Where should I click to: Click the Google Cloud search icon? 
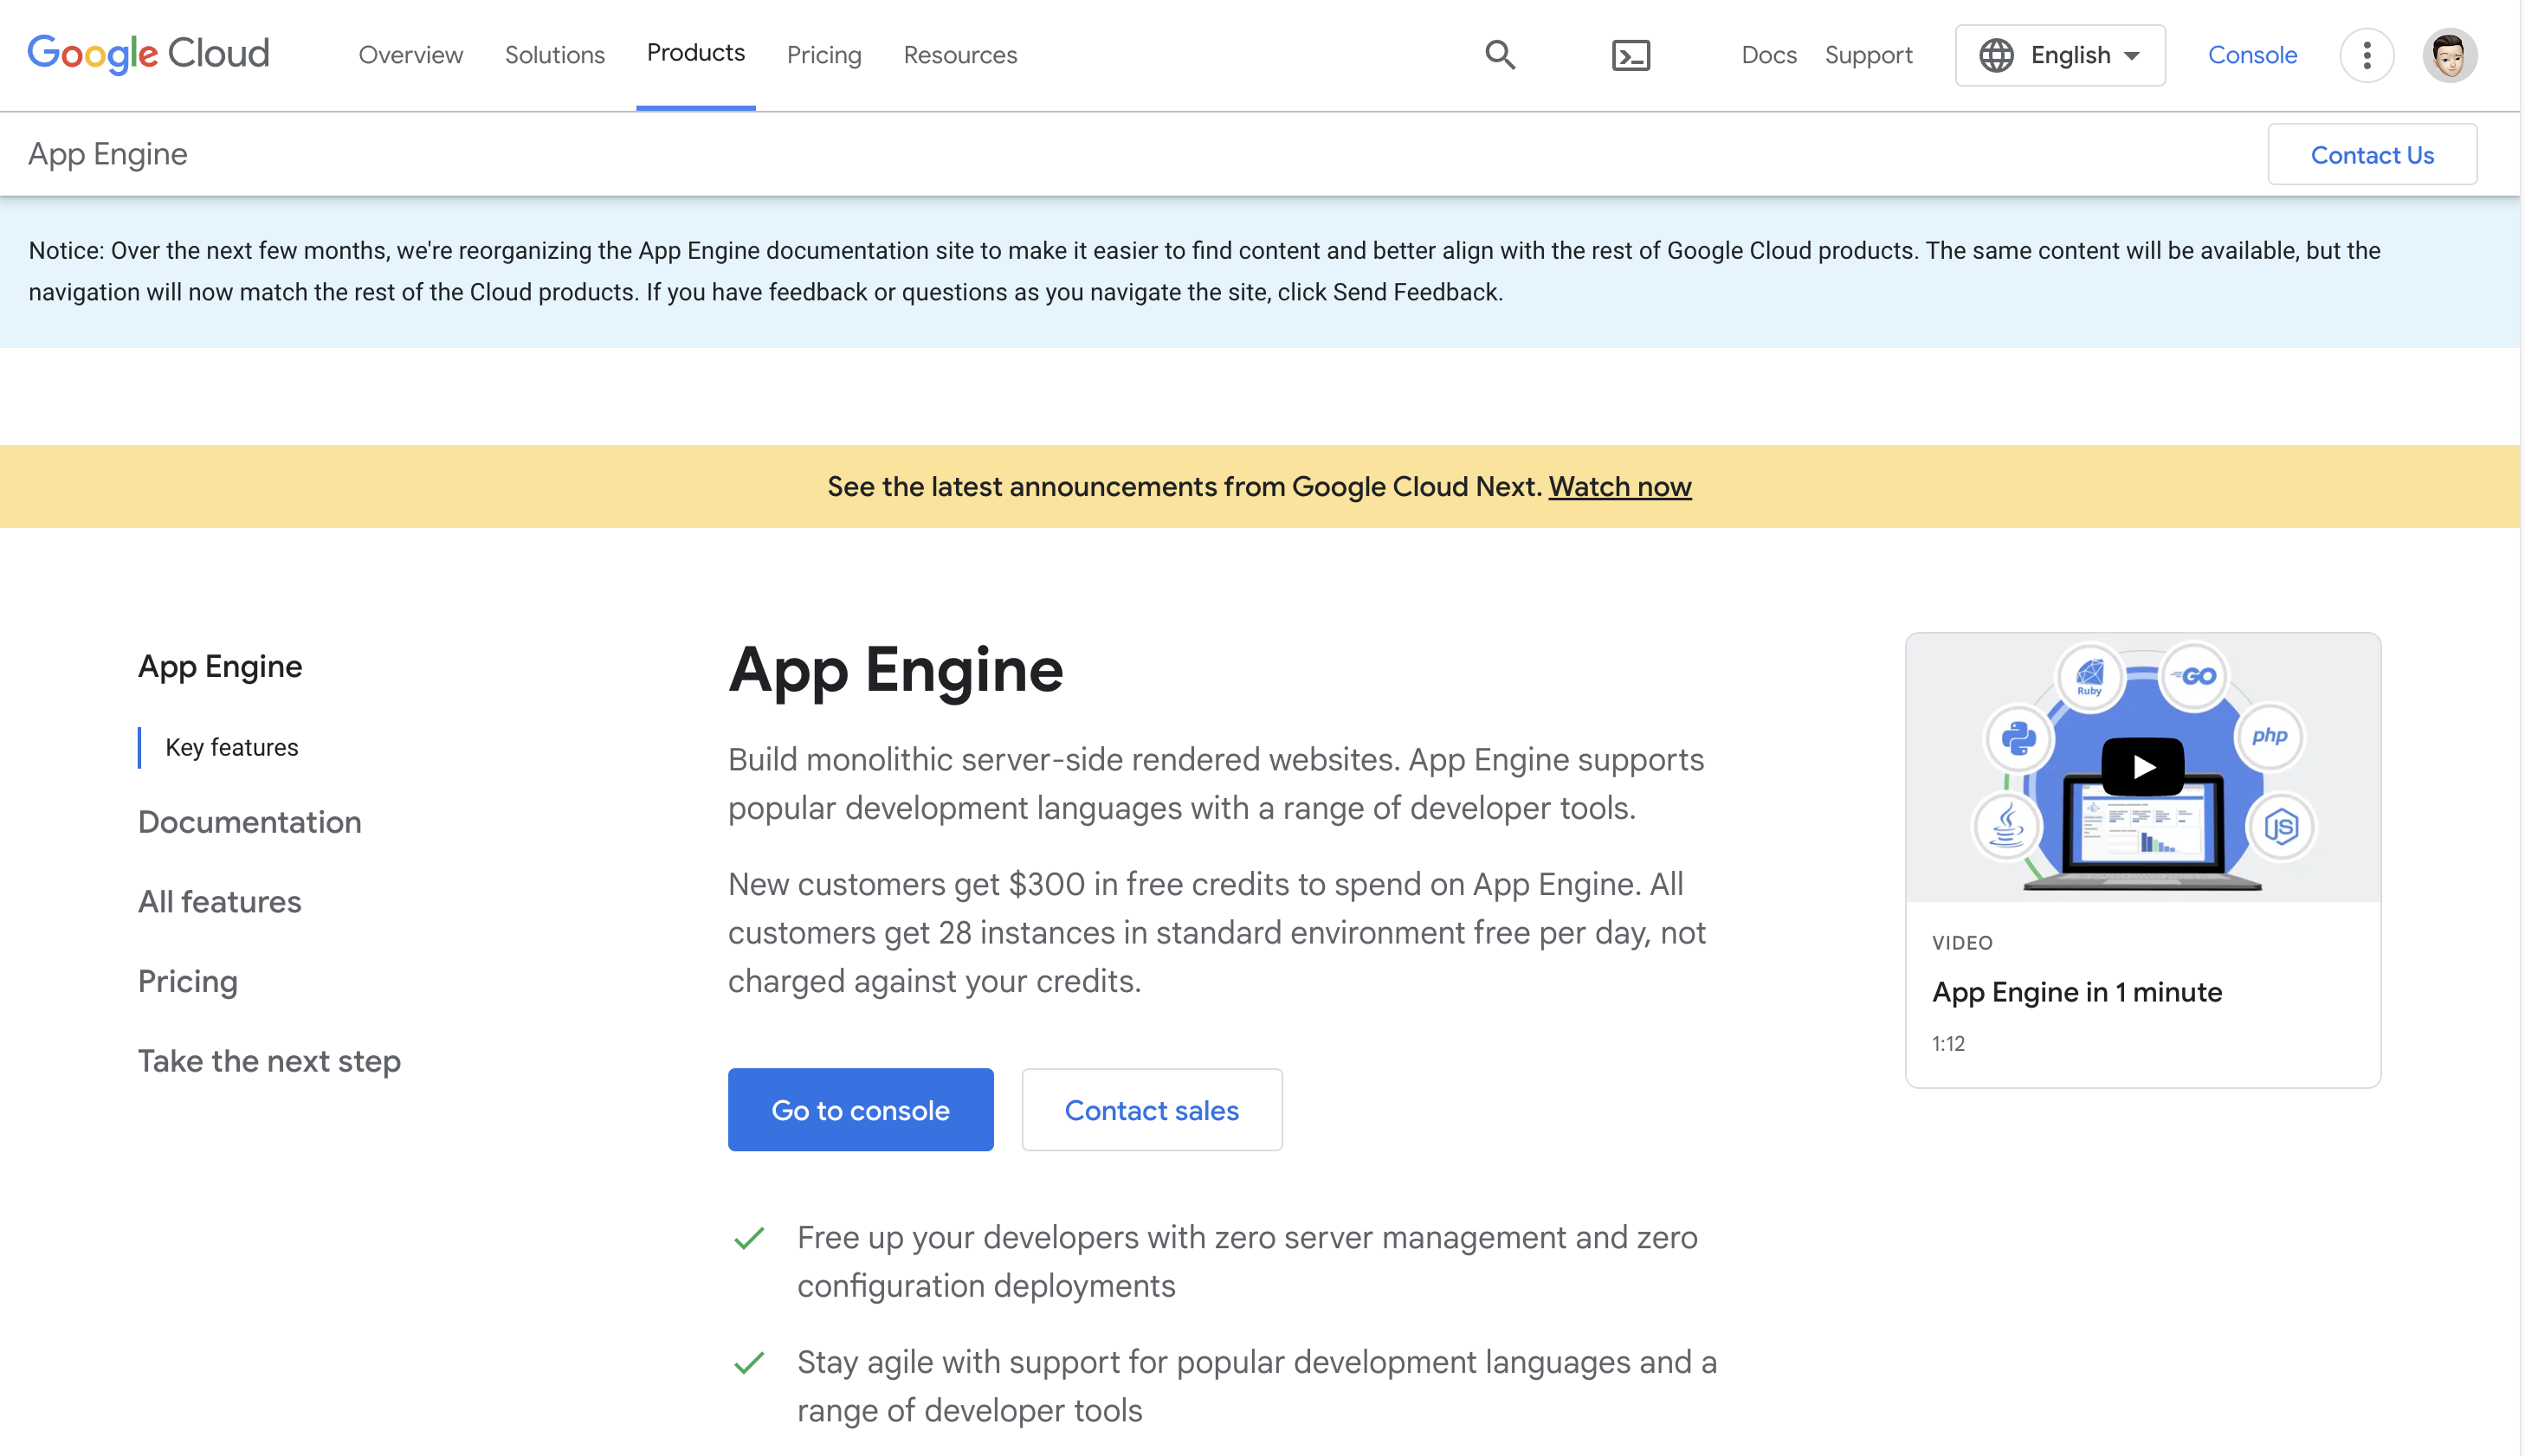click(x=1498, y=54)
